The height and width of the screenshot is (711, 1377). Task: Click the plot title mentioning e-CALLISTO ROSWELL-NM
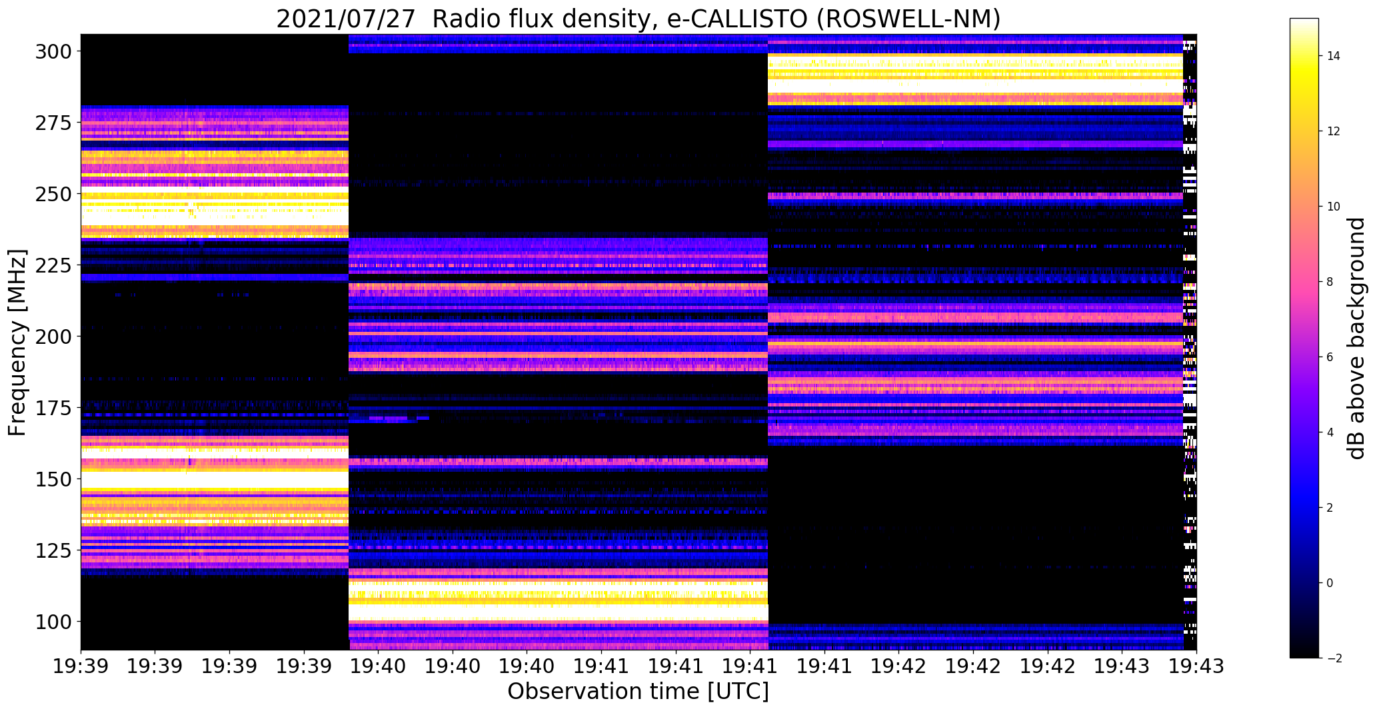pyautogui.click(x=639, y=19)
